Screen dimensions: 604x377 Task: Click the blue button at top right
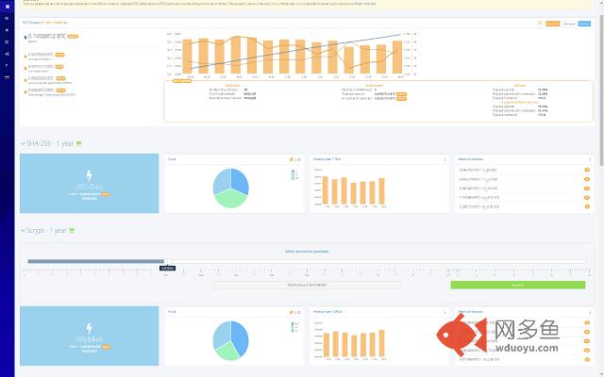coord(584,24)
